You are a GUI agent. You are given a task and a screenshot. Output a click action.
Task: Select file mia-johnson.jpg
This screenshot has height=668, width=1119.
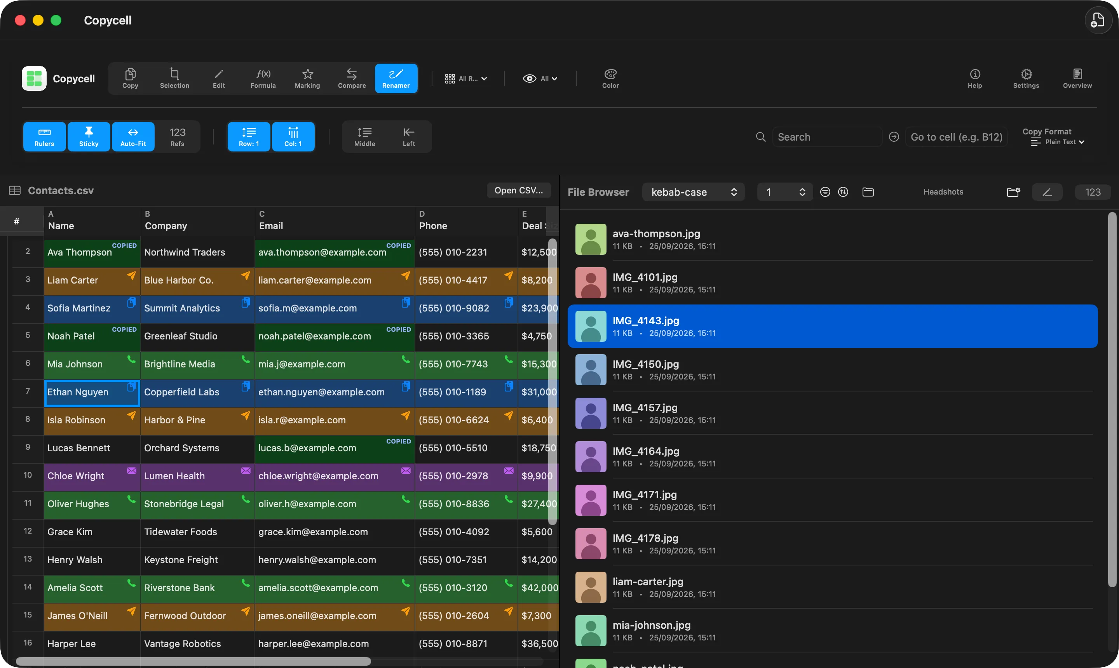(x=833, y=631)
